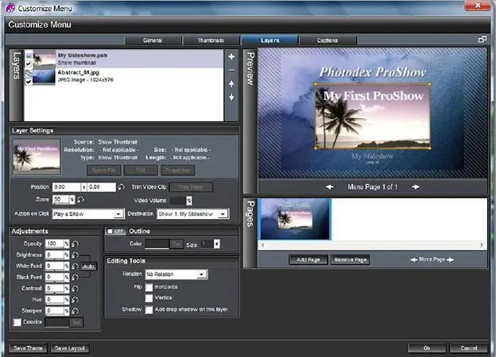496x357 pixels.
Task: Reset the Brightness adjustment
Action: [75, 255]
